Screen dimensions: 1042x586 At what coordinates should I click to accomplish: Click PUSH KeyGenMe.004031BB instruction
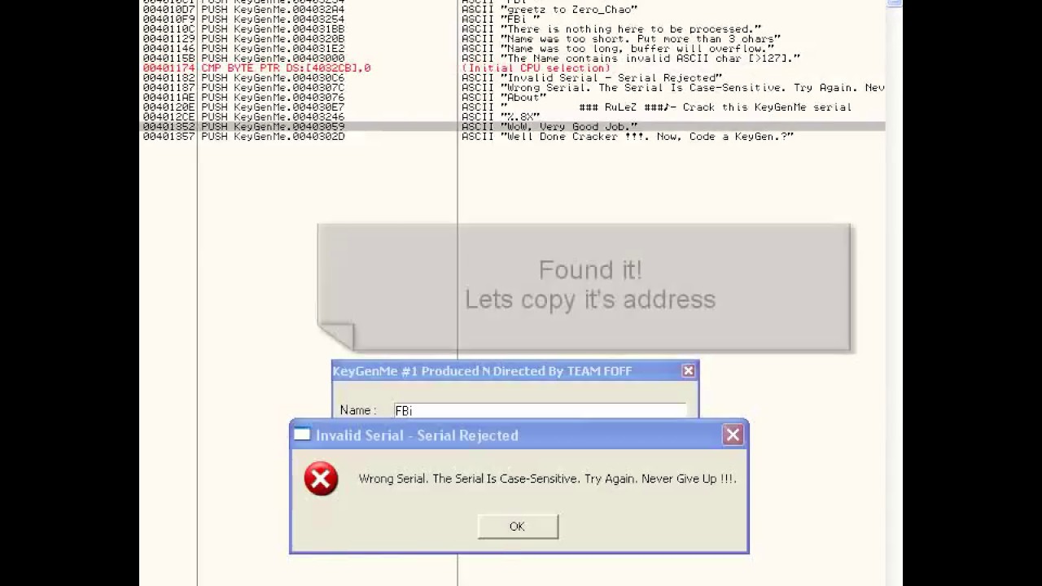pyautogui.click(x=273, y=29)
